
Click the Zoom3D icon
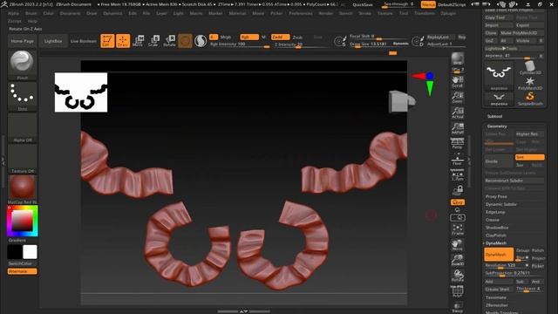coord(457,260)
